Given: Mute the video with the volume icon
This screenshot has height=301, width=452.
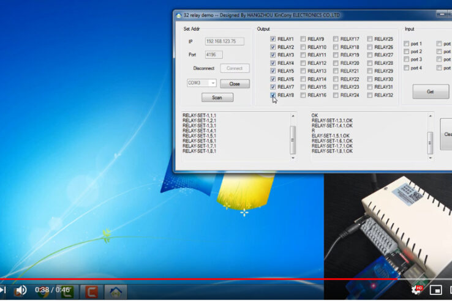Looking at the screenshot, I should click(x=21, y=290).
